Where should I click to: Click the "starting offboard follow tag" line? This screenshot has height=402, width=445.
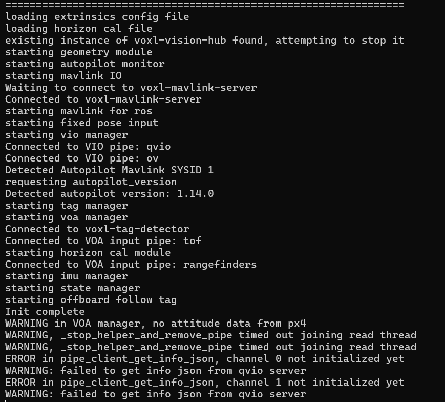[x=91, y=300]
